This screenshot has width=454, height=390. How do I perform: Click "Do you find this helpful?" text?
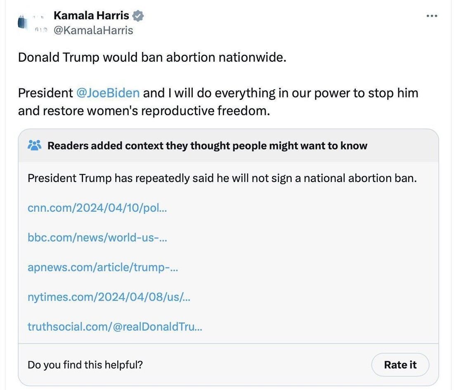click(x=85, y=365)
